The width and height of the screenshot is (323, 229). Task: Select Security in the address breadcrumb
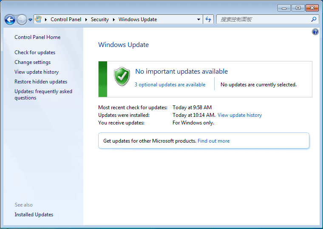(100, 19)
